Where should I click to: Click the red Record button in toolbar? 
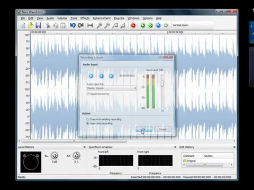coord(133,25)
